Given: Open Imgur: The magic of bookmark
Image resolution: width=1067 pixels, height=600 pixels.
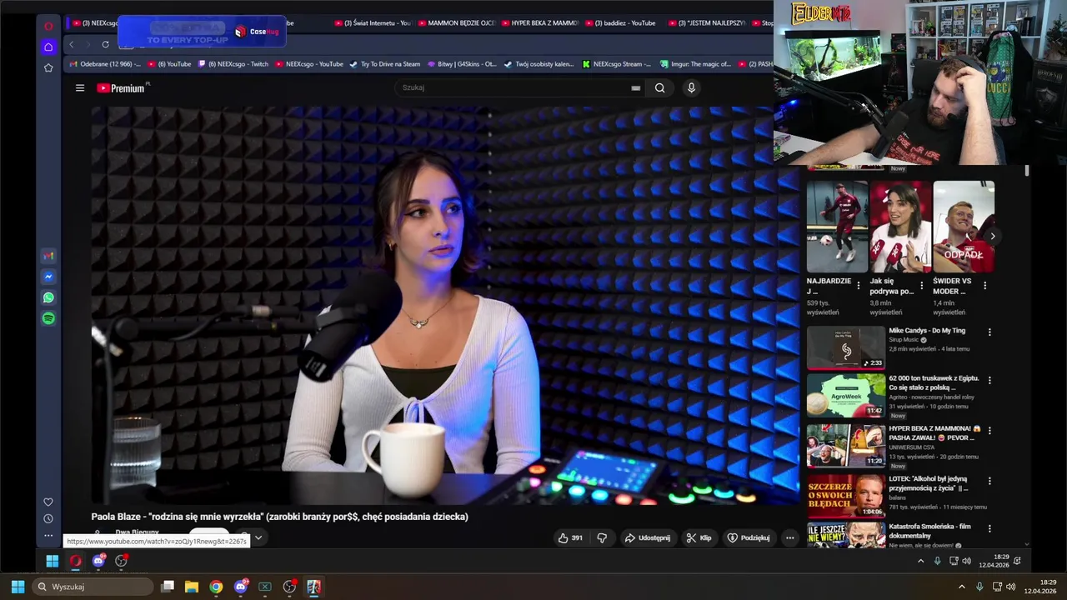Looking at the screenshot, I should click(x=695, y=64).
